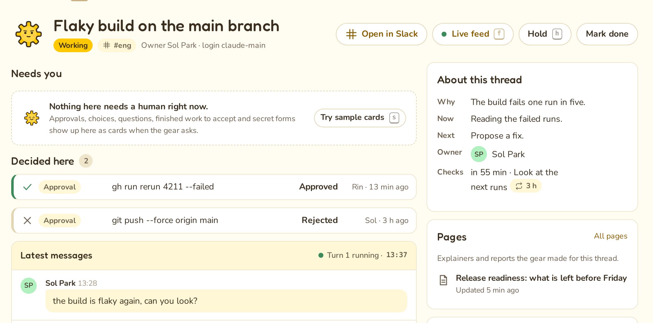Click the 's' shortcut badge on Try sample cards
This screenshot has height=323, width=653.
[x=394, y=118]
